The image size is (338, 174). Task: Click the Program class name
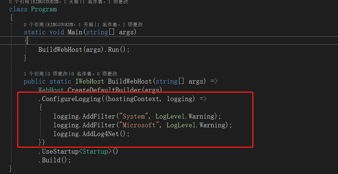[44, 9]
